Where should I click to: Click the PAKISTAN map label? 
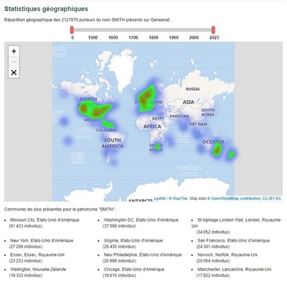tap(179, 116)
